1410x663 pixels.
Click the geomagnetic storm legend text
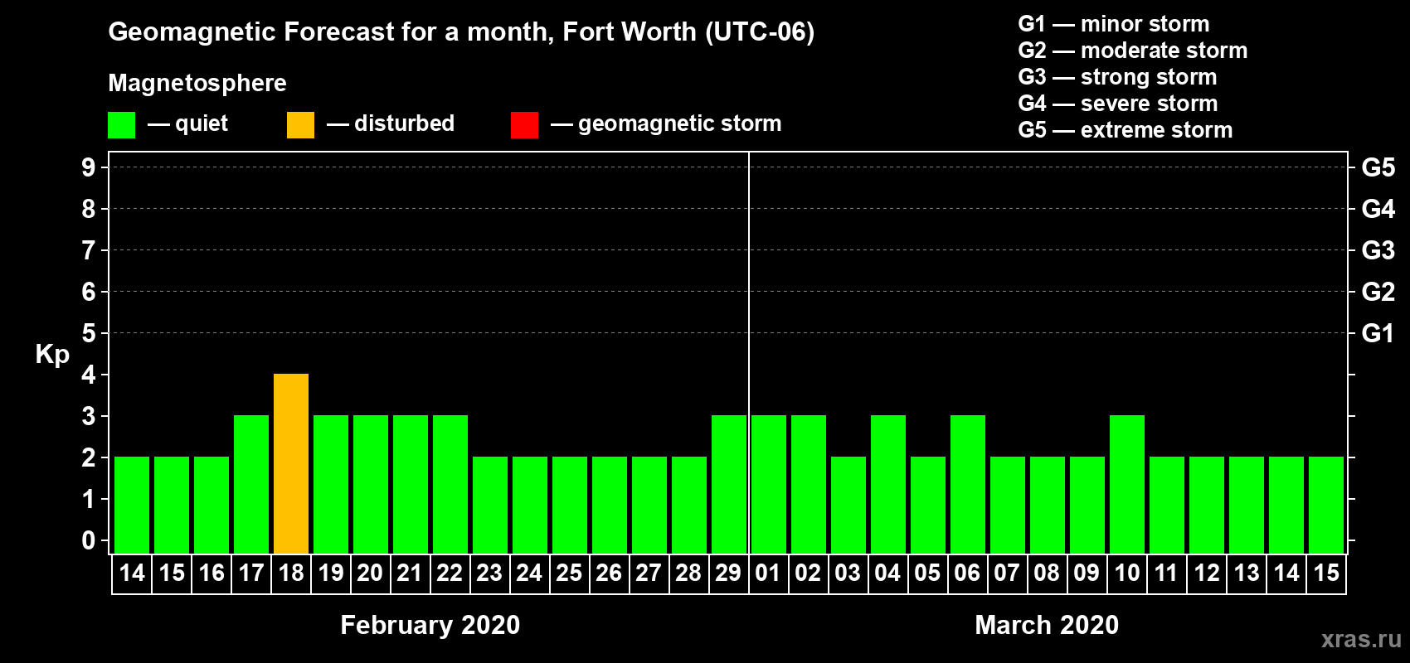680,123
